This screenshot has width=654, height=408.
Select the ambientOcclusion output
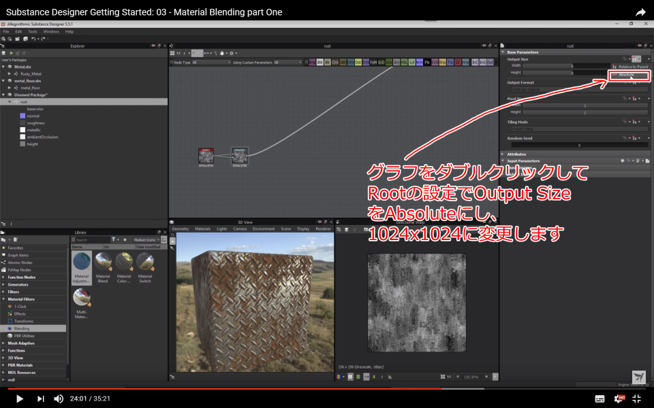tap(42, 137)
